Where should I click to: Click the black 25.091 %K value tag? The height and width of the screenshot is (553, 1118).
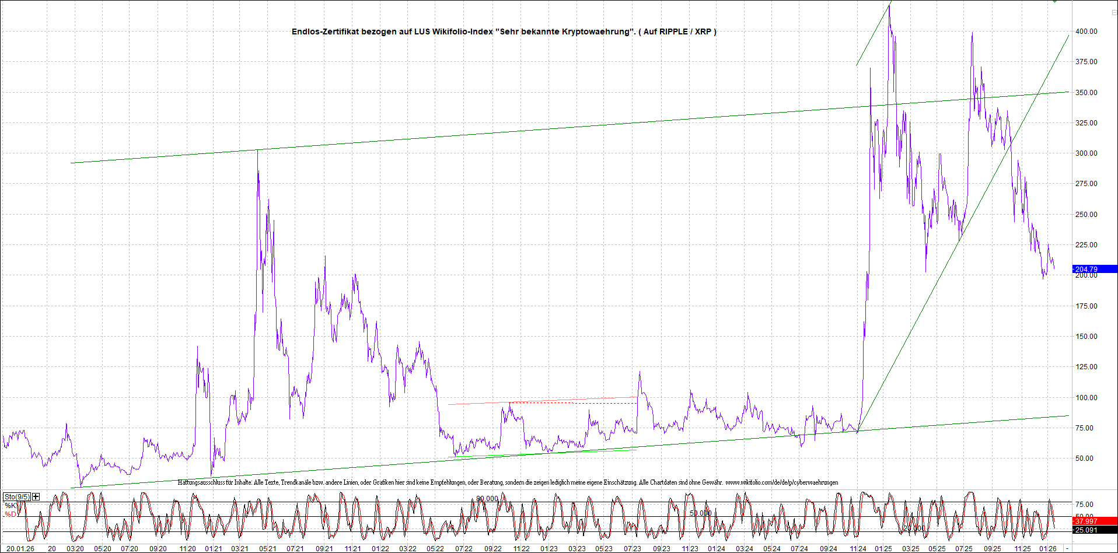click(1094, 530)
